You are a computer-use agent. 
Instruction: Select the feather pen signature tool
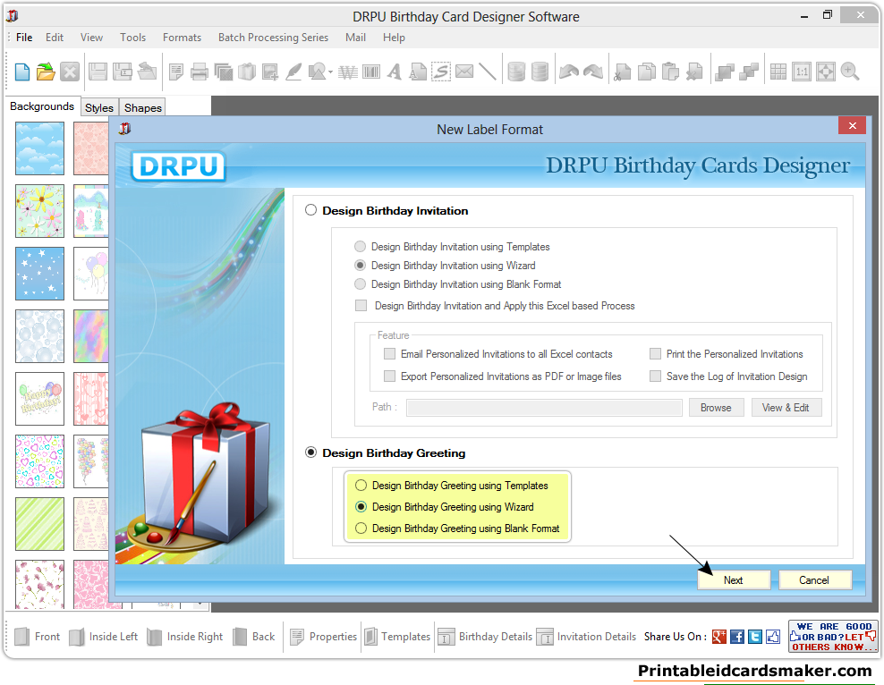293,72
